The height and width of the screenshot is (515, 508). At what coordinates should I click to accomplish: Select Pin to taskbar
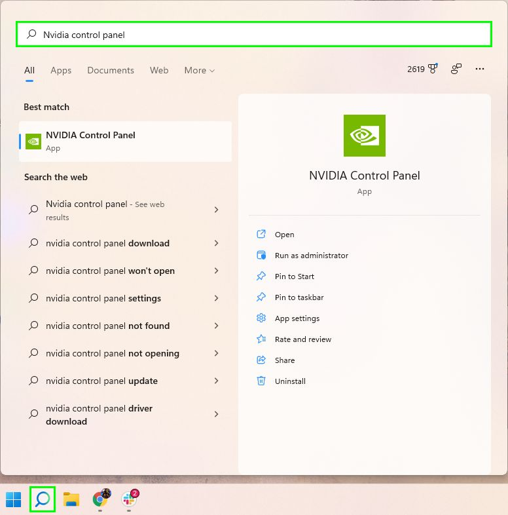click(x=299, y=297)
